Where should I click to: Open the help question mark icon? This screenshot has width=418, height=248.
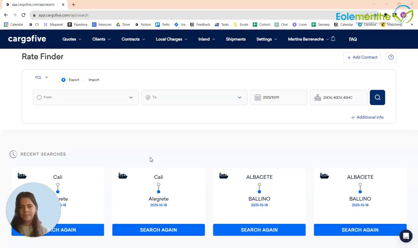pos(391,57)
